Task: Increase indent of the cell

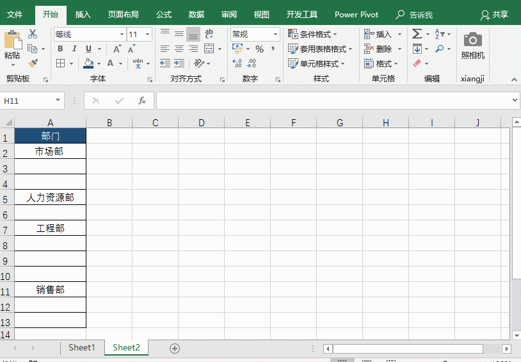Action: click(x=179, y=63)
